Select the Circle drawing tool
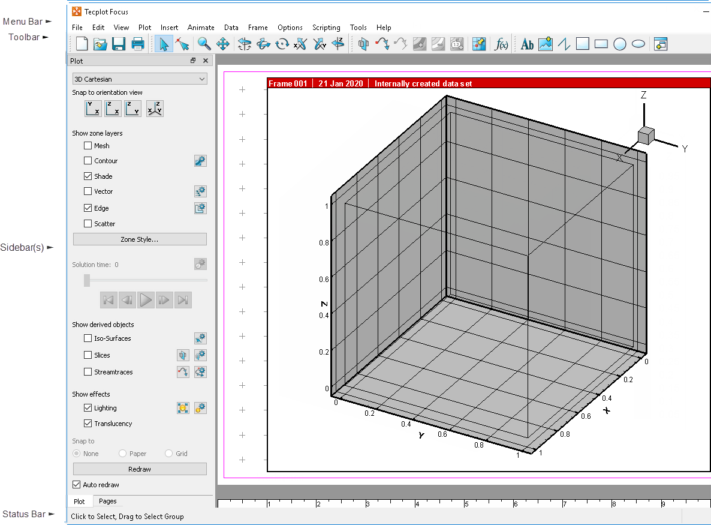 pyautogui.click(x=620, y=44)
